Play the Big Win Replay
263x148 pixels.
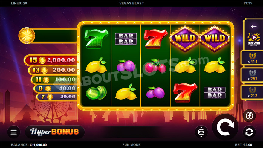pyautogui.click(x=254, y=39)
